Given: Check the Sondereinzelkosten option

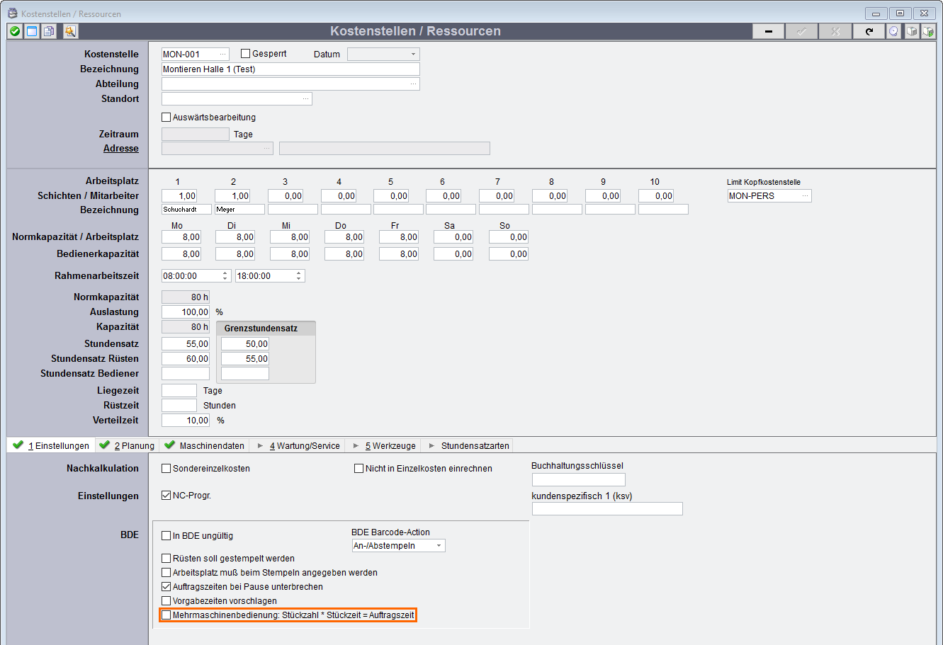Looking at the screenshot, I should click(x=166, y=469).
